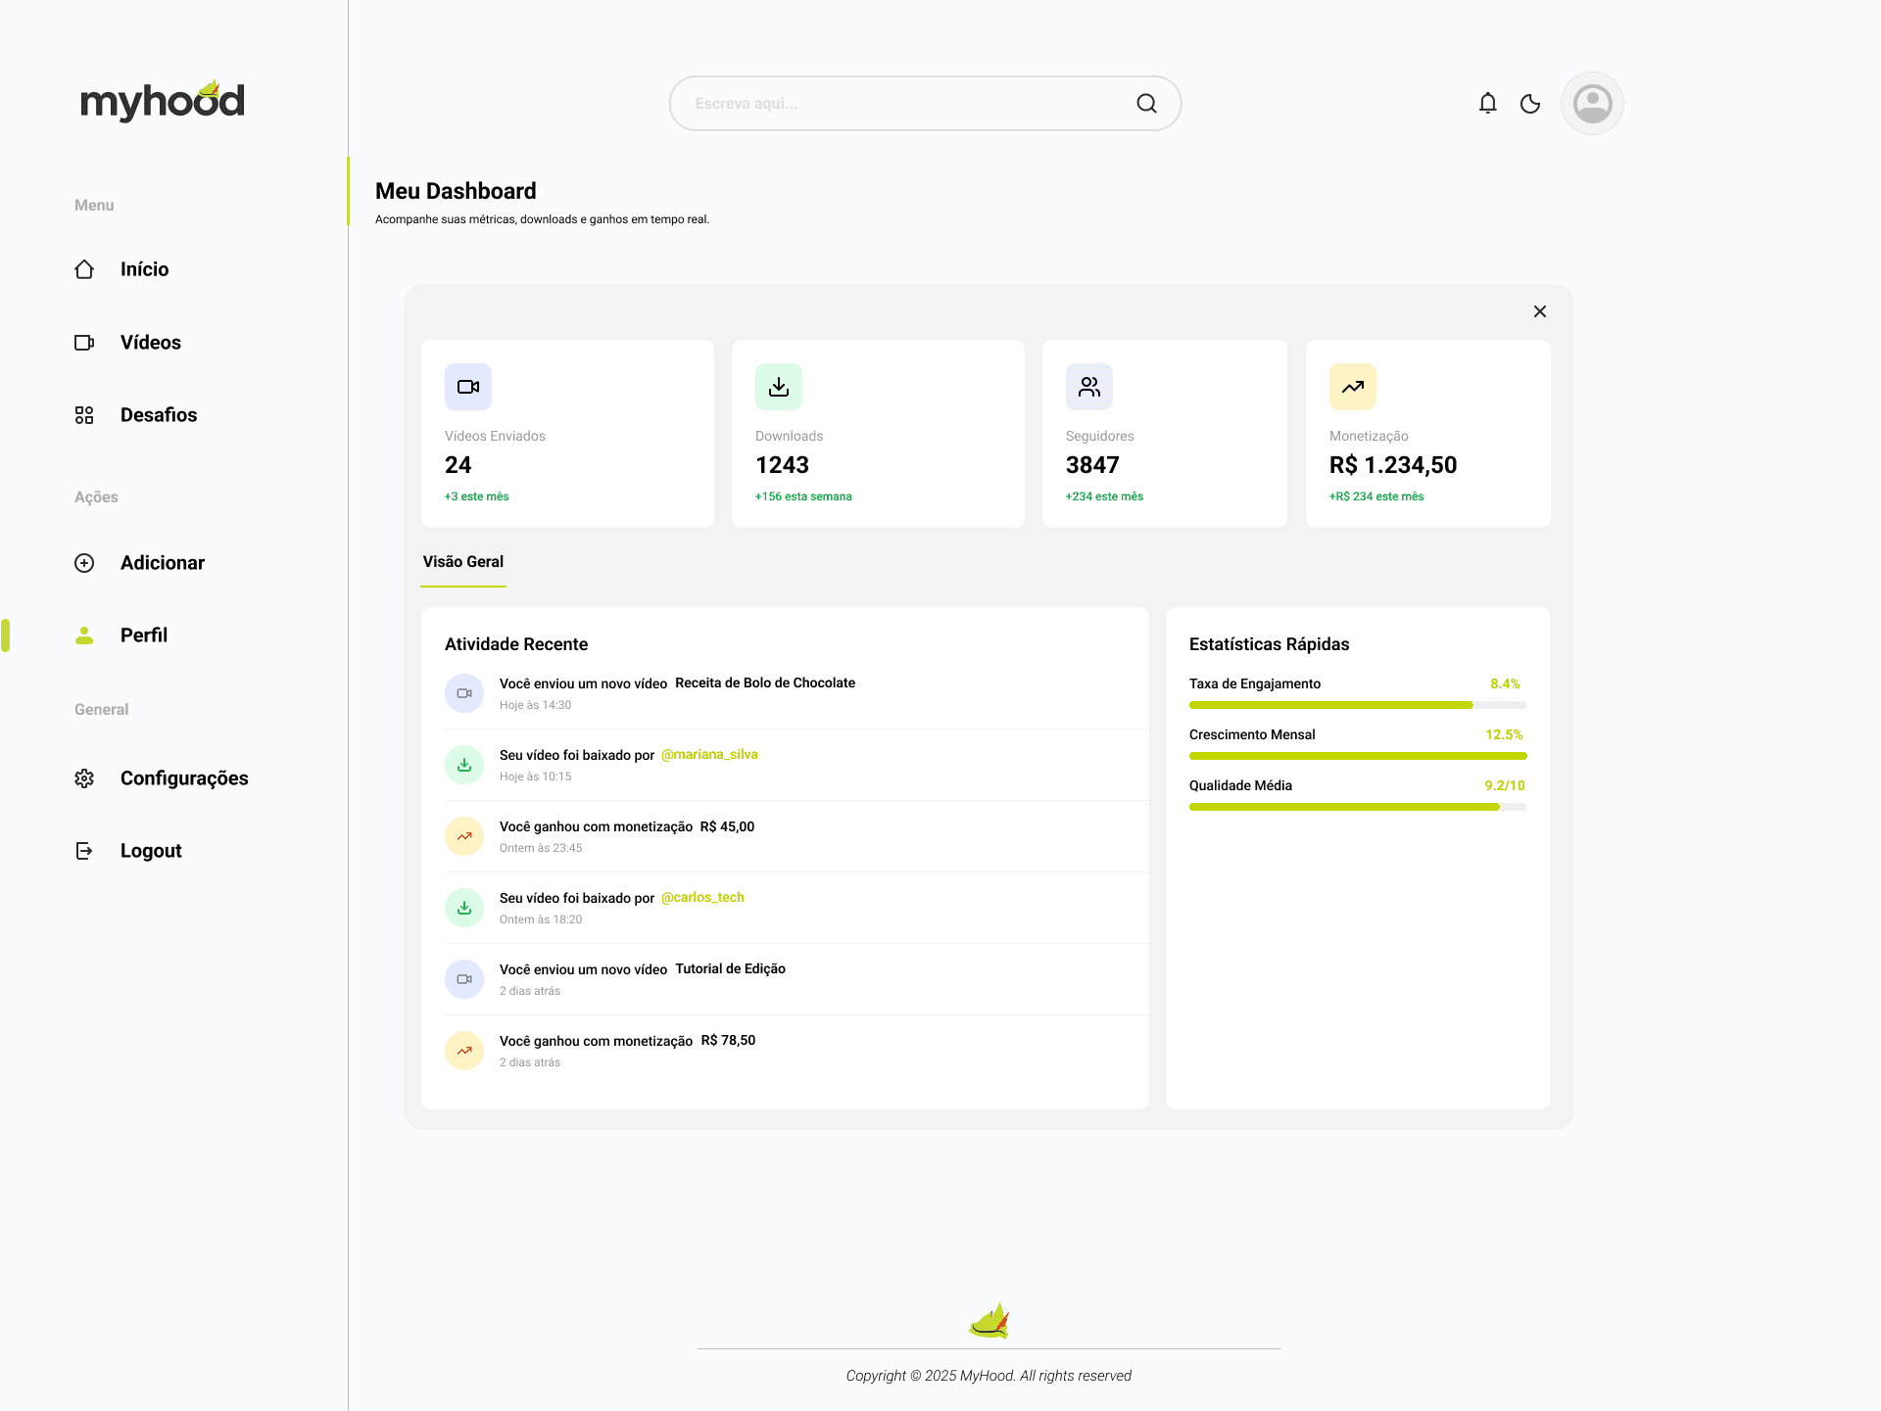This screenshot has width=1881, height=1411.
Task: Click Logout in the sidebar
Action: tap(150, 851)
